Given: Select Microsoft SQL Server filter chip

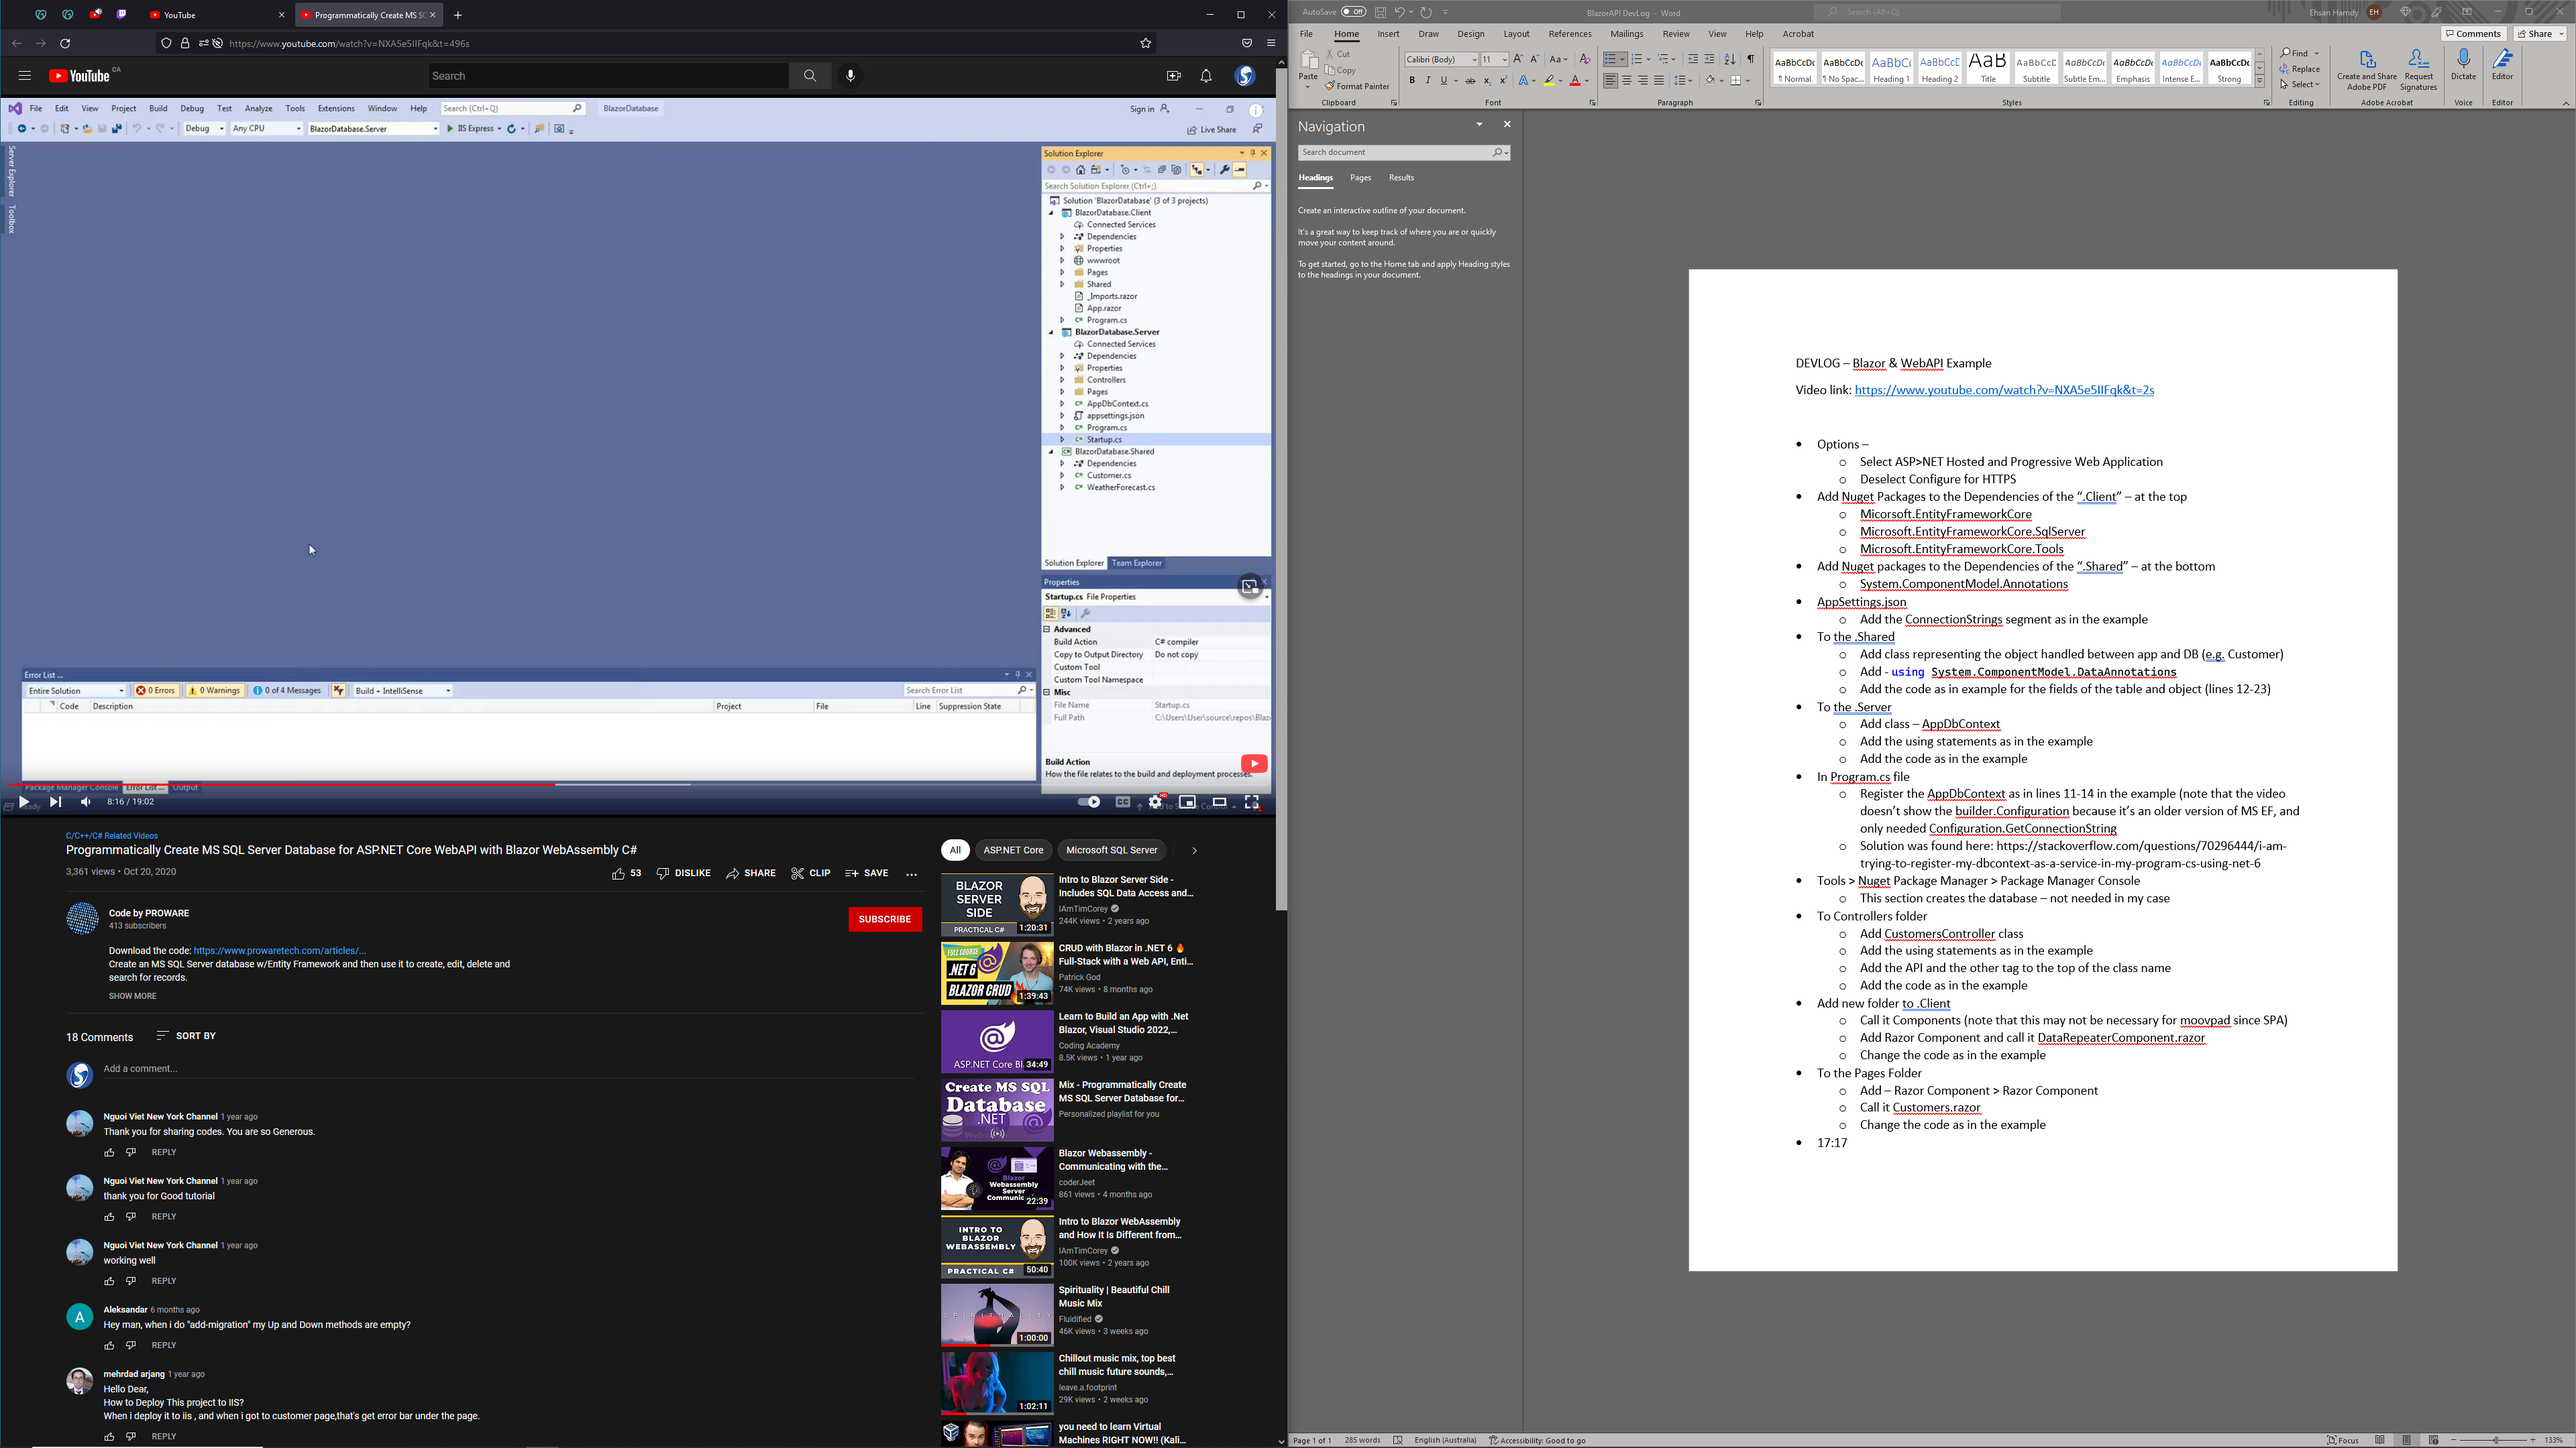Looking at the screenshot, I should (x=1111, y=851).
